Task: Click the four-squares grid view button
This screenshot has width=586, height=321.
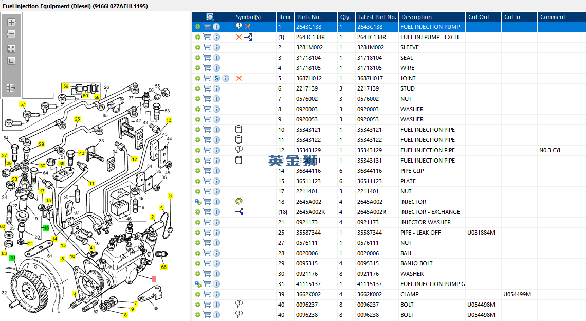Action: (11, 49)
